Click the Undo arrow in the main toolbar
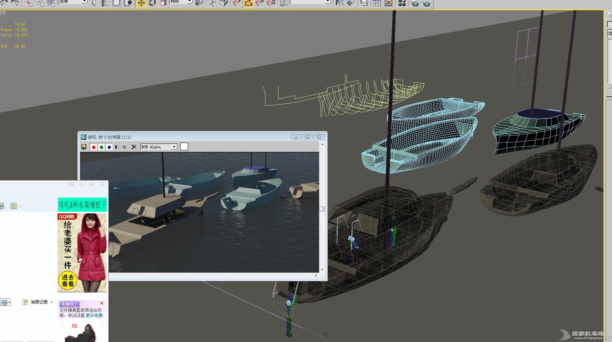Image resolution: width=612 pixels, height=342 pixels. pos(4,2)
